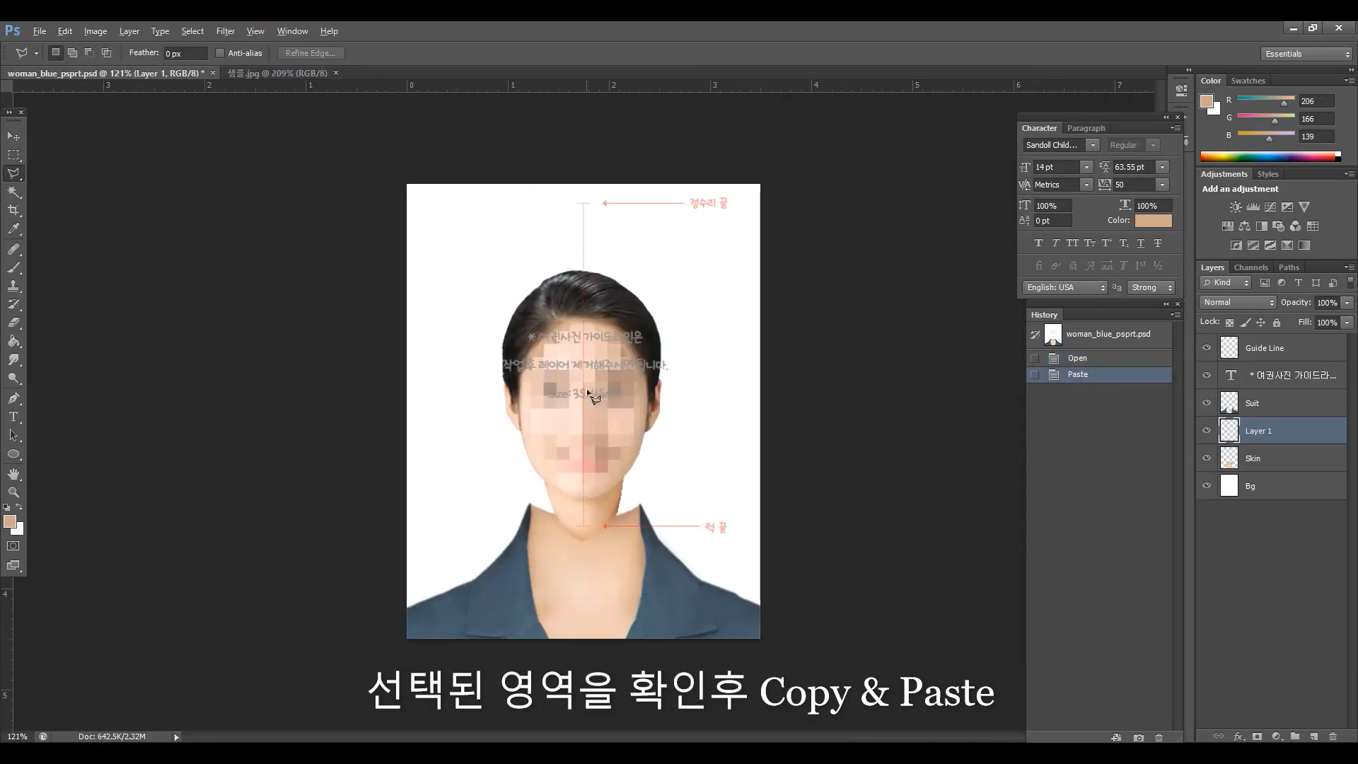Hide the Guide Line layer
This screenshot has width=1358, height=764.
coord(1207,347)
